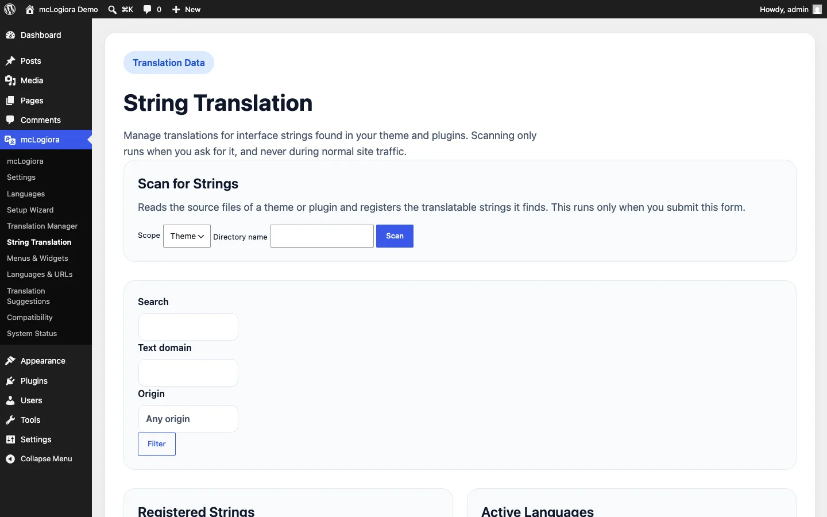Open the search magnifier icon in admin bar
Screen dimensions: 827x517
click(x=113, y=9)
